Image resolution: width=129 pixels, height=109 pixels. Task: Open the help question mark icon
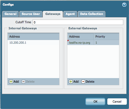[124, 5]
